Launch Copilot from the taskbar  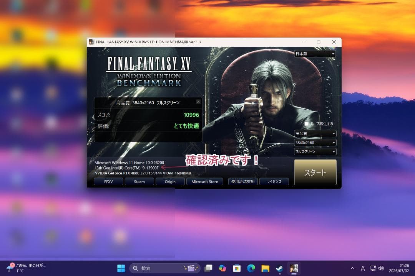coord(222,268)
